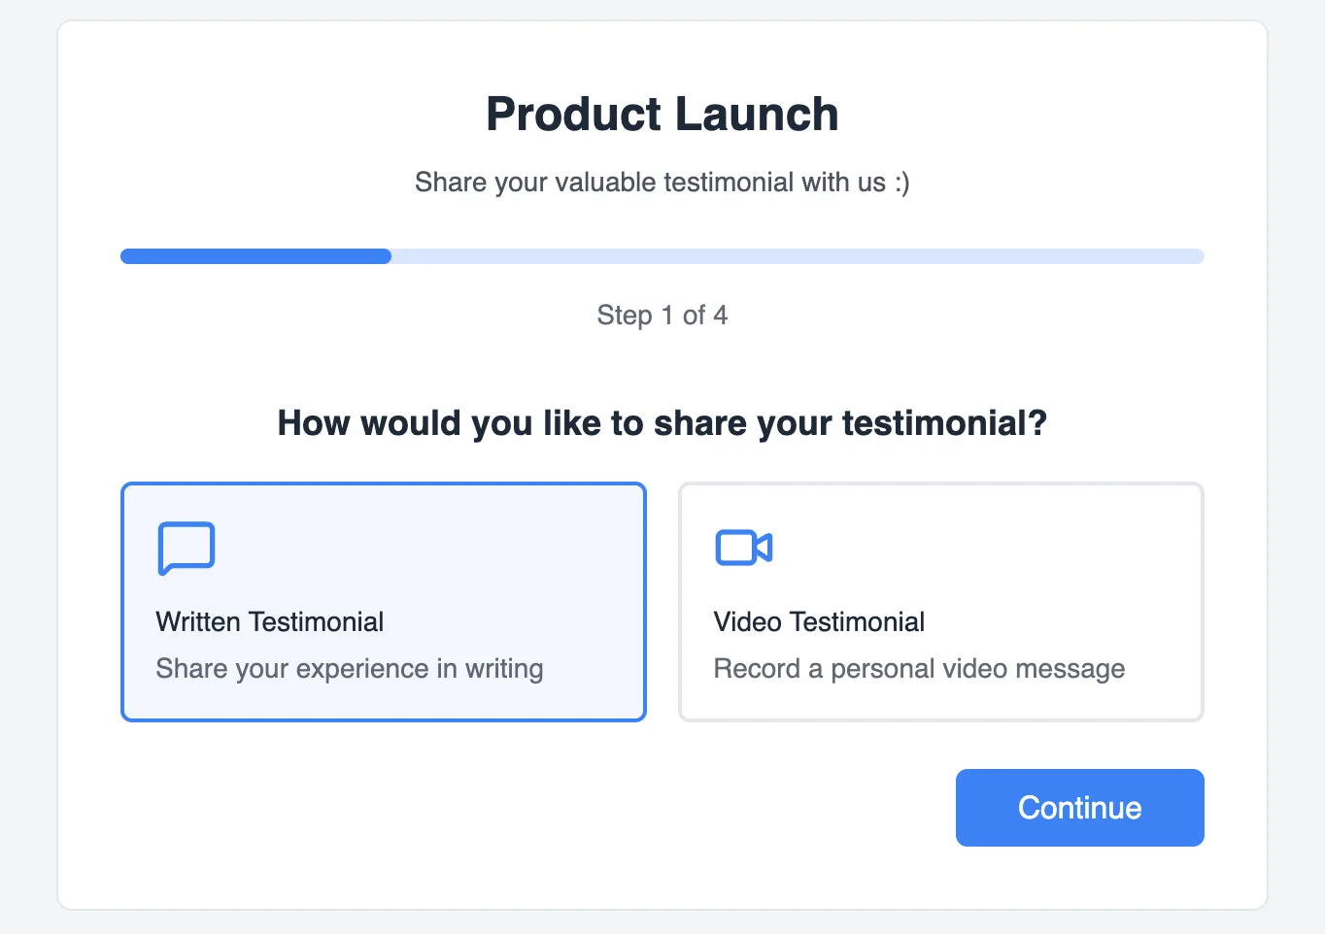Click "Share your experience in writing" description
Image resolution: width=1325 pixels, height=934 pixels.
pyautogui.click(x=349, y=669)
